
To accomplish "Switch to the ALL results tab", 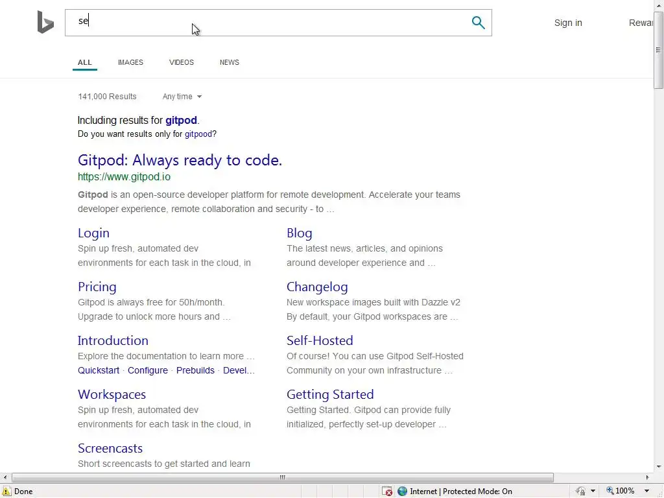I will coord(85,62).
